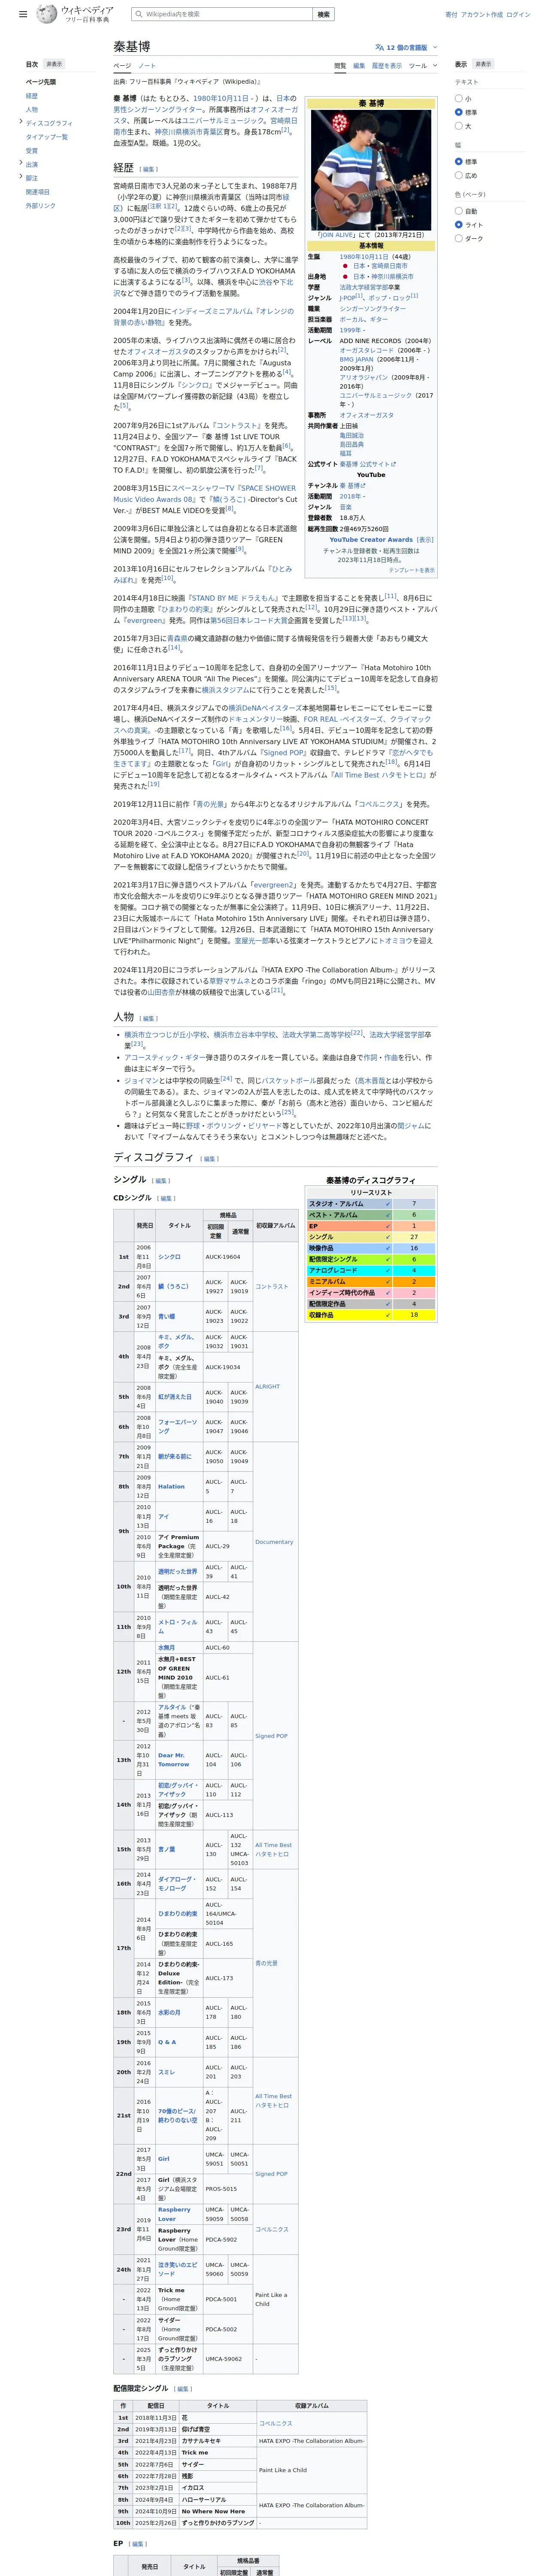The width and height of the screenshot is (551, 2576).
Task: Select the 標準 text size option
Action: [459, 112]
